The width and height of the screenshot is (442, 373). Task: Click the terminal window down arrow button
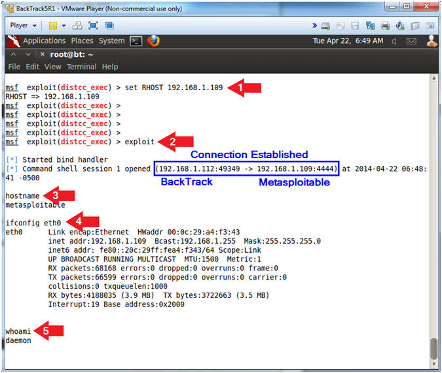click(x=28, y=54)
